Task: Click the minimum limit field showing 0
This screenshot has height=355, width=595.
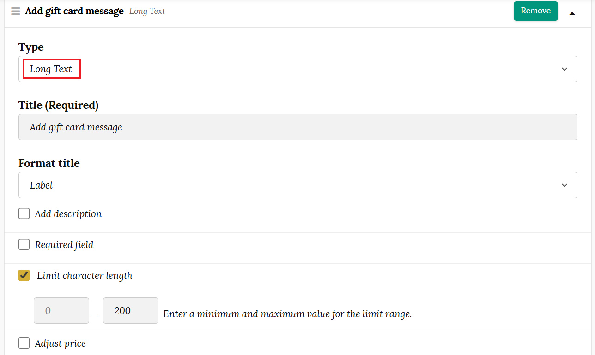Action: [x=61, y=310]
